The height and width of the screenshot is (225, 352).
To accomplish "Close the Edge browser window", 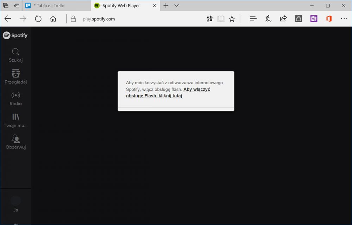I will [344, 6].
